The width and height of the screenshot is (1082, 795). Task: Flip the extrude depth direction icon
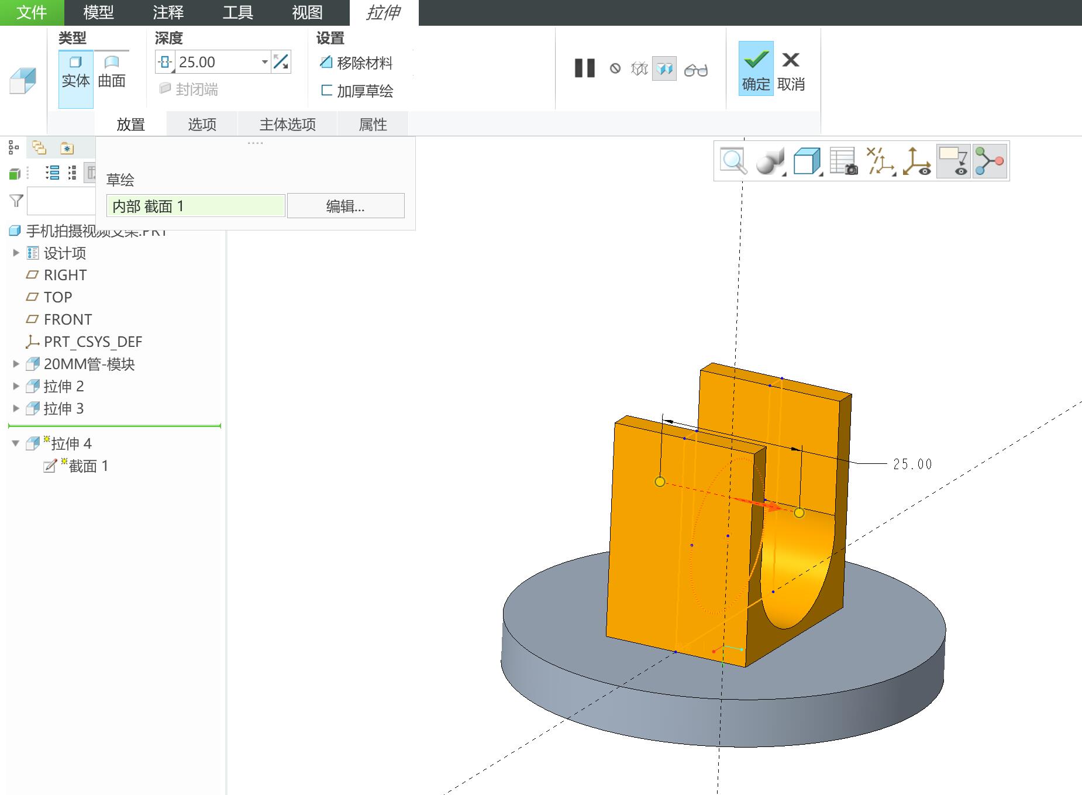pos(281,62)
